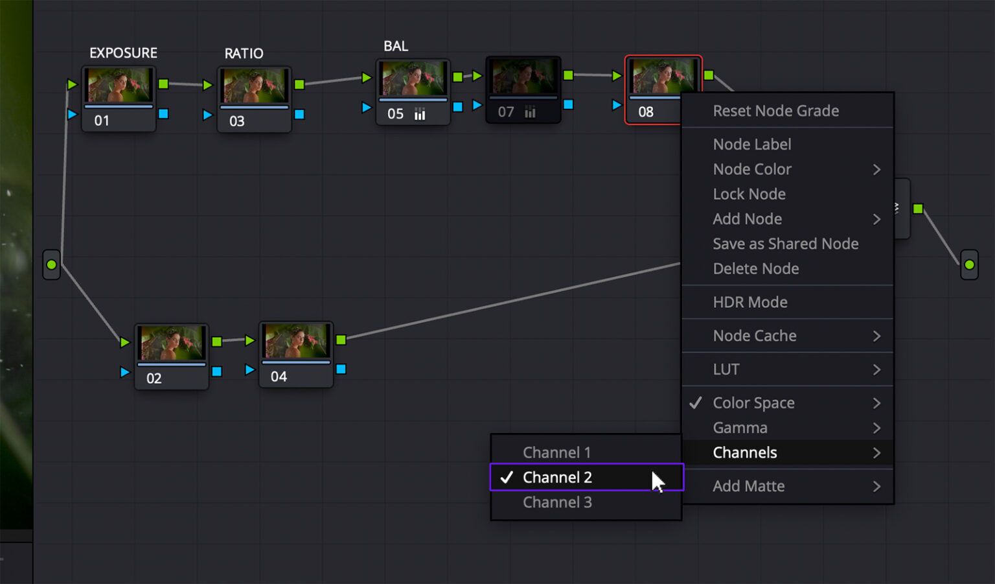
Task: Select node 04's thumbnail
Action: pos(295,342)
